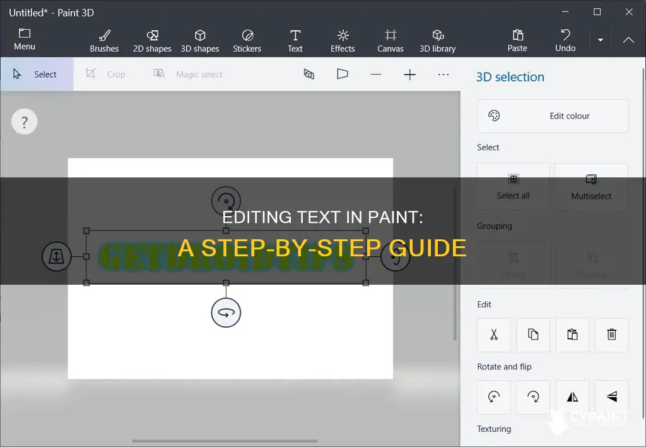Flip vertical using the last Rotate and flip icon
The width and height of the screenshot is (646, 447).
(x=612, y=397)
